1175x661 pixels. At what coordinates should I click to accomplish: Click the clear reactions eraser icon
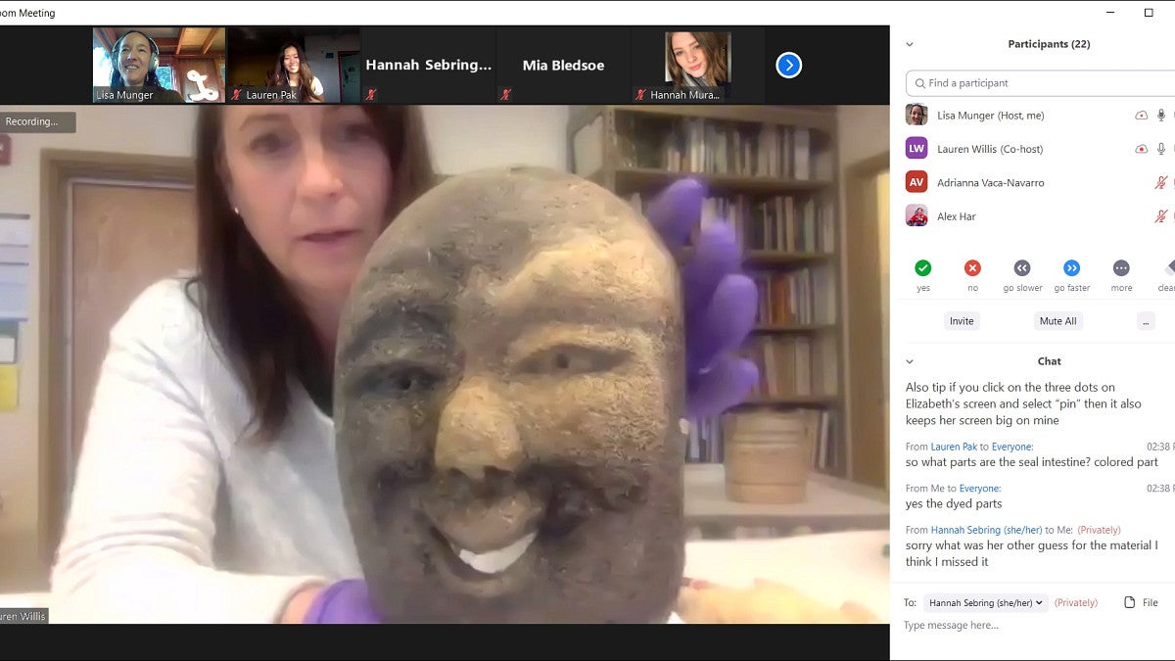click(1169, 268)
